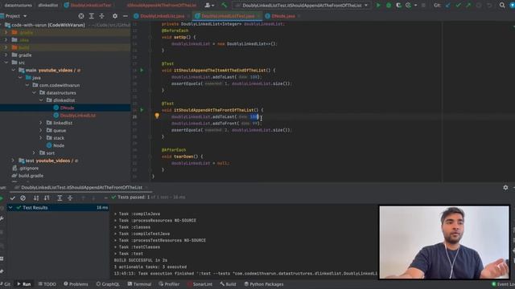Click the locate file target icon in Project panel
515x289 pixels.
click(81, 16)
